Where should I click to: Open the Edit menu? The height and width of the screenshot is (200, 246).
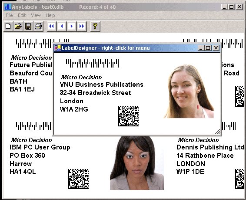click(22, 15)
